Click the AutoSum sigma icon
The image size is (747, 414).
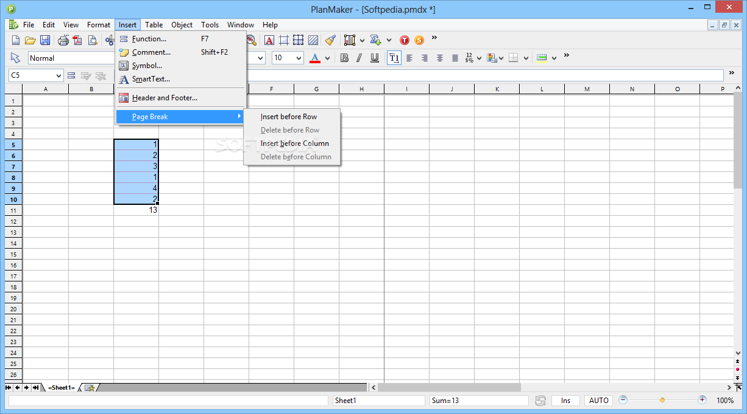click(x=376, y=40)
